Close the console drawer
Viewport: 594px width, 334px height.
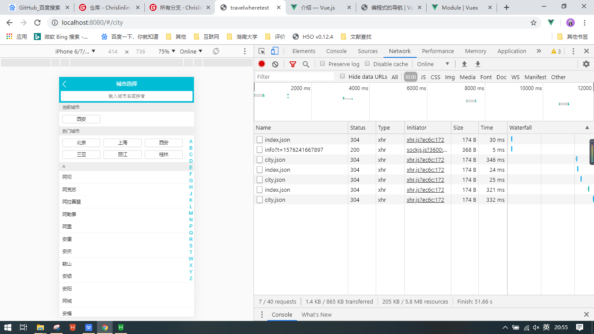586,314
